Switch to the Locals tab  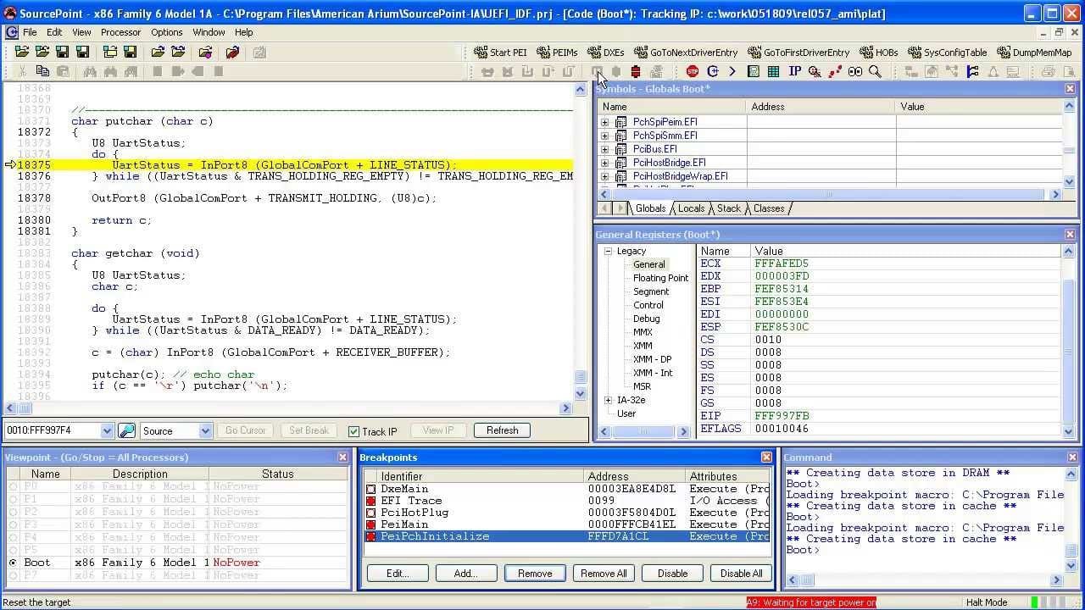point(691,208)
